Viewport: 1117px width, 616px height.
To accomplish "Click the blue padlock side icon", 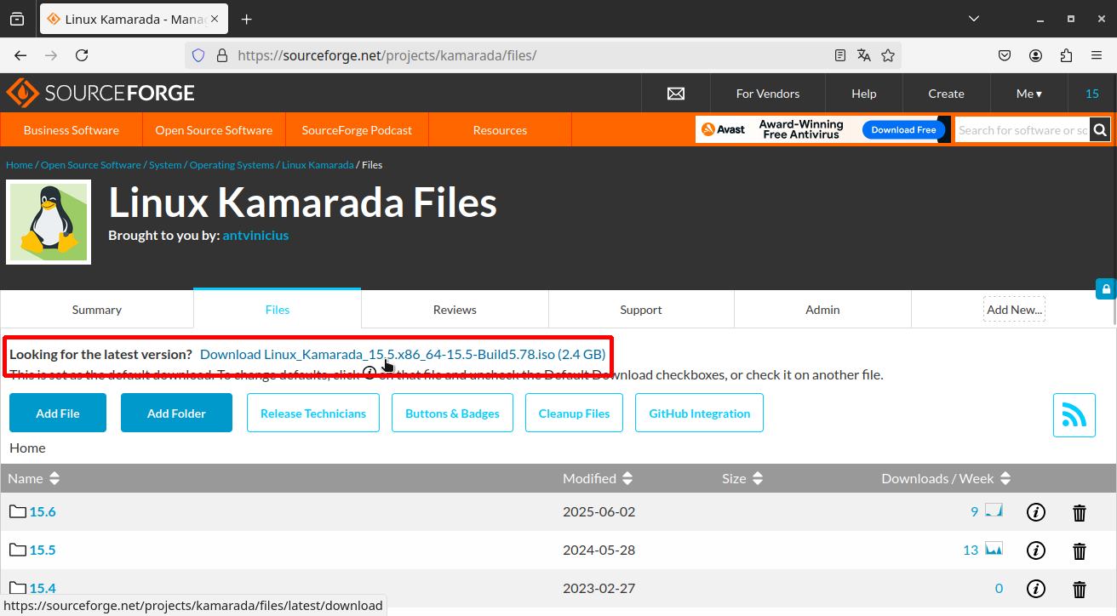I will click(x=1106, y=289).
